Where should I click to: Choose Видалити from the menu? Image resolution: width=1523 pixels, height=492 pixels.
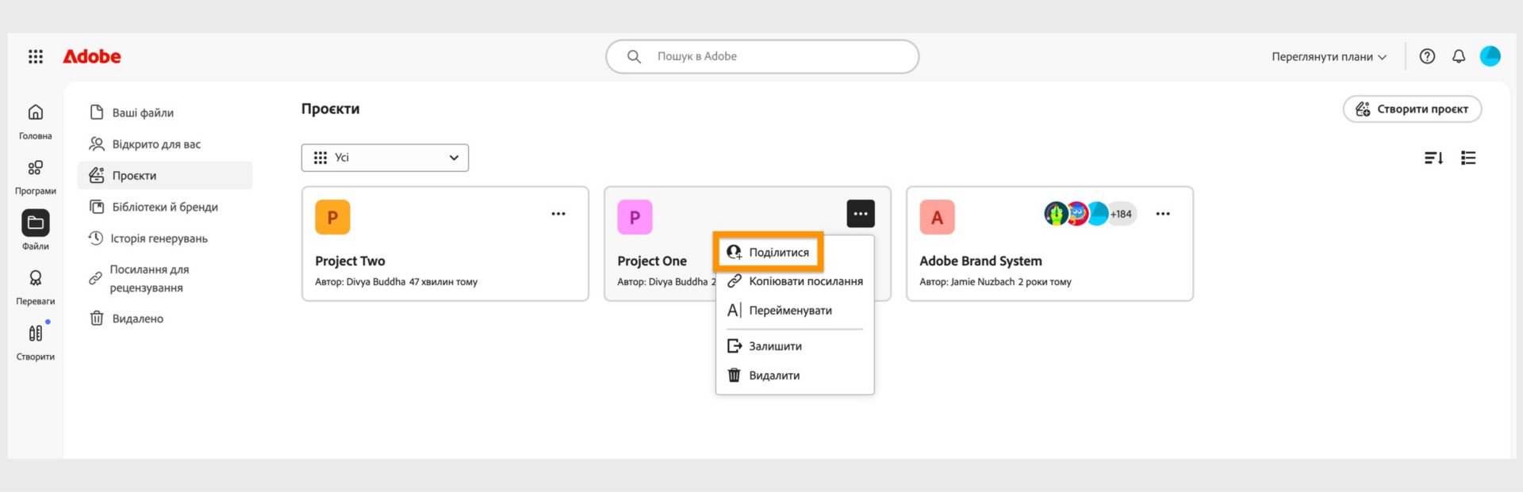(x=795, y=376)
